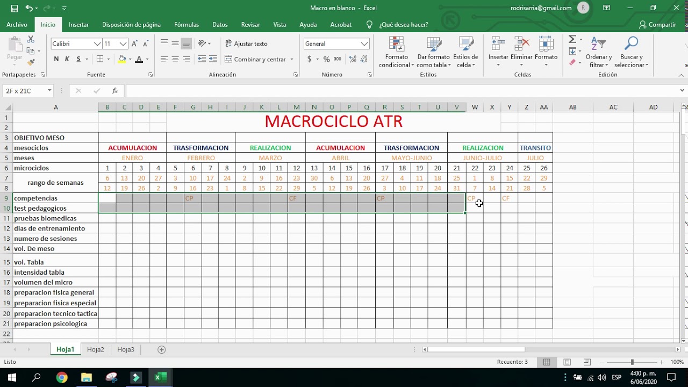Open Buscar y seleccionar menu
Image resolution: width=688 pixels, height=387 pixels.
(x=632, y=52)
